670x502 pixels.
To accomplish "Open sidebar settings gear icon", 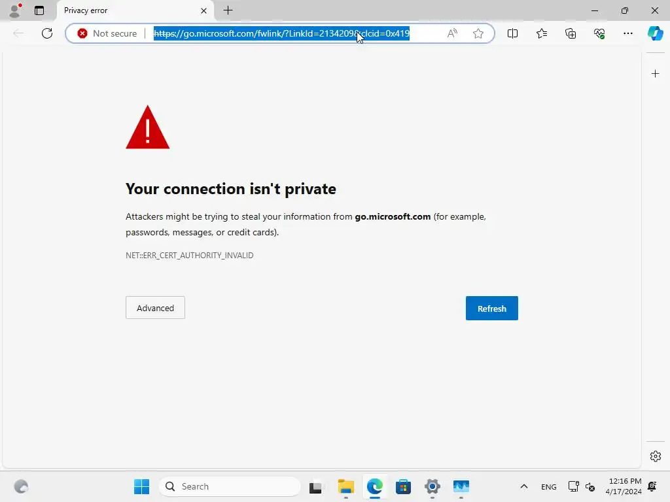I will tap(656, 456).
